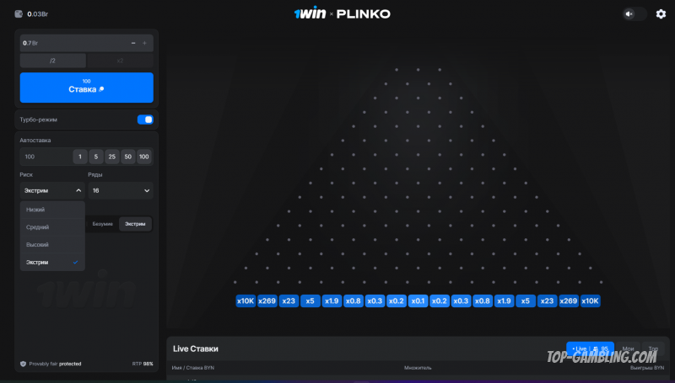This screenshot has width=675, height=383.
Task: Click the x0.1 center multiplier slot
Action: coord(418,301)
